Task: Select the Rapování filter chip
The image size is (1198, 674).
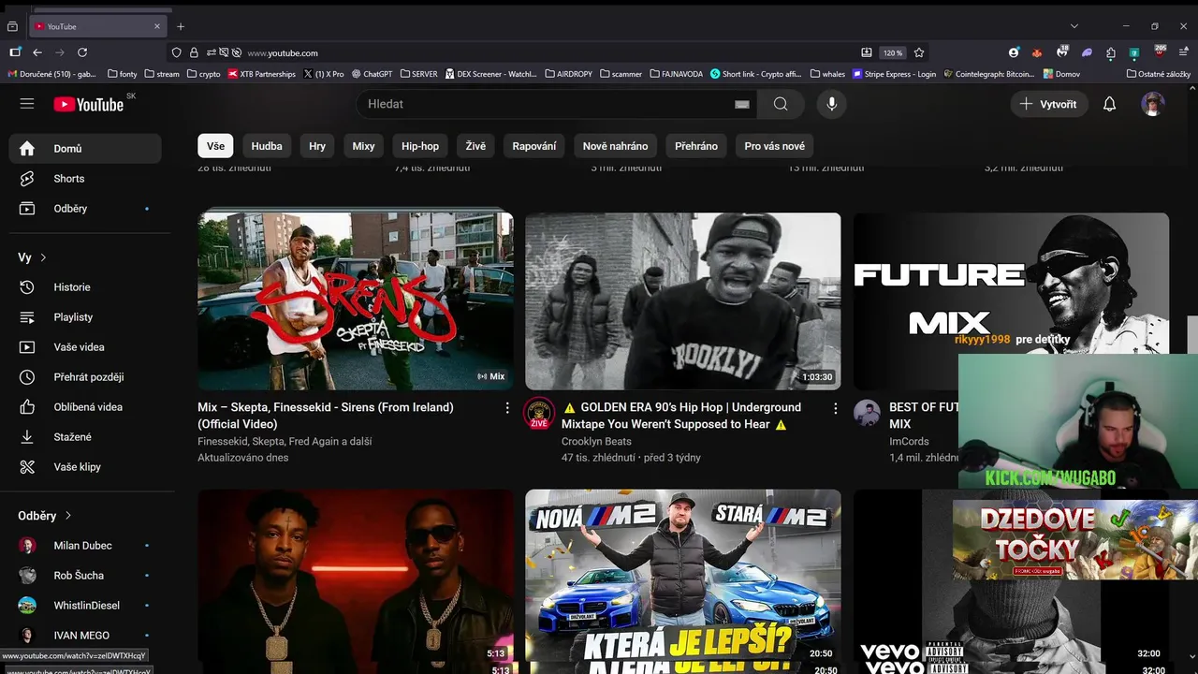Action: click(534, 146)
